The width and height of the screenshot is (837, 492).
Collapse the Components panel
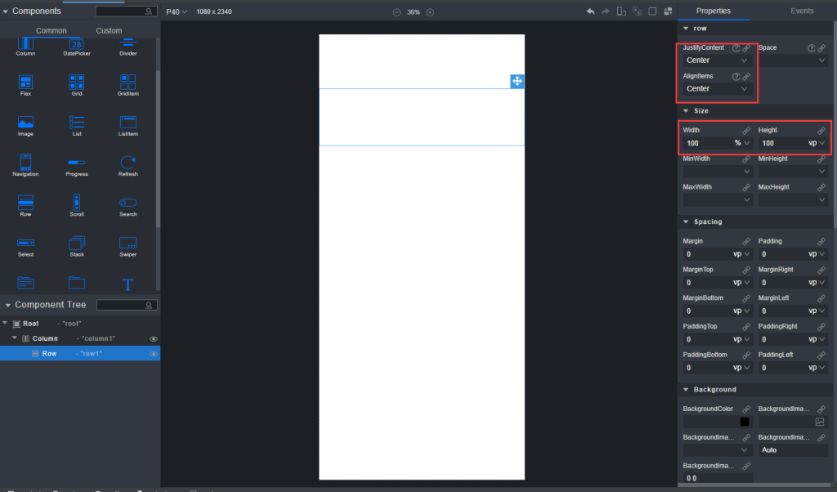[6, 11]
